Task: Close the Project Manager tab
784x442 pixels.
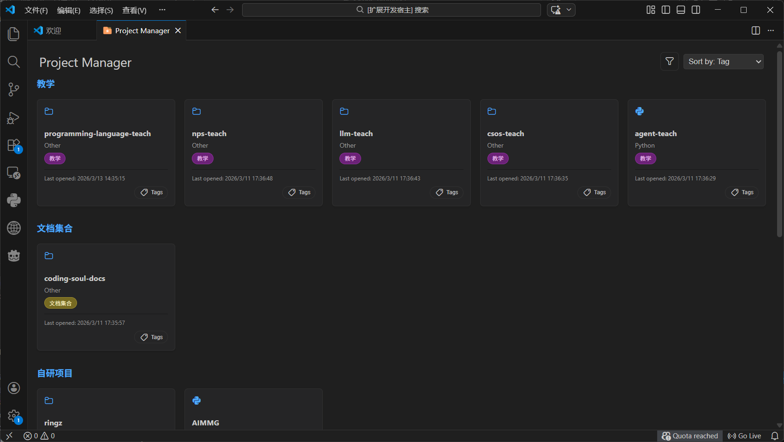Action: (x=178, y=30)
